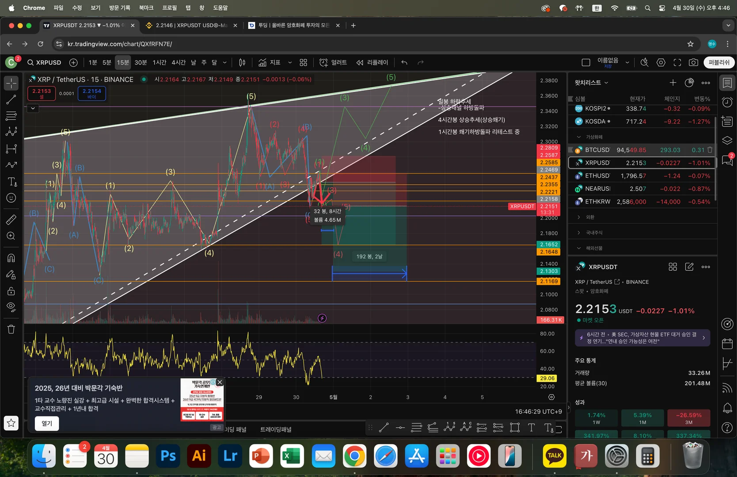Open the ruler measure tool

pyautogui.click(x=11, y=220)
